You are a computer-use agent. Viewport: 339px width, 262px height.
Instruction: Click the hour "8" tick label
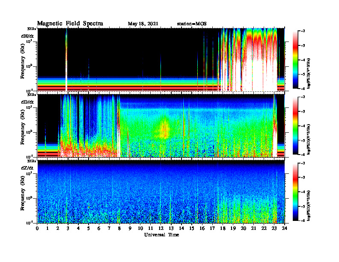tap(119, 228)
